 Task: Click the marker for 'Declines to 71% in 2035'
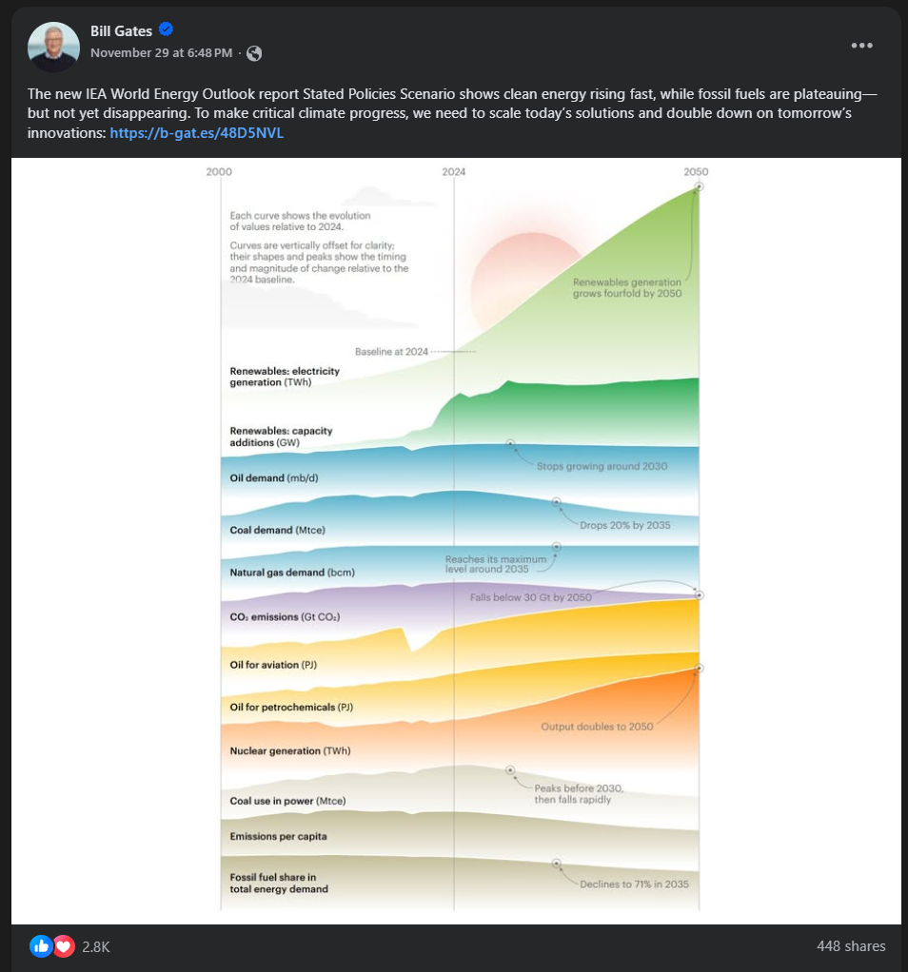pos(557,864)
